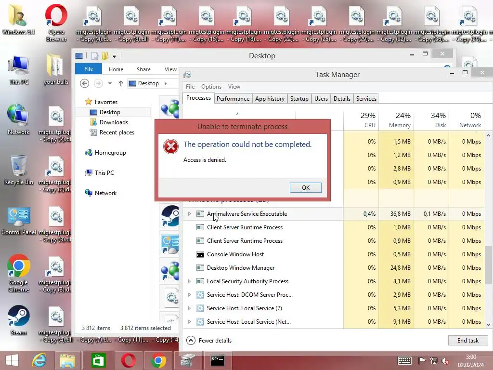Open Windows Store from taskbar

98,360
